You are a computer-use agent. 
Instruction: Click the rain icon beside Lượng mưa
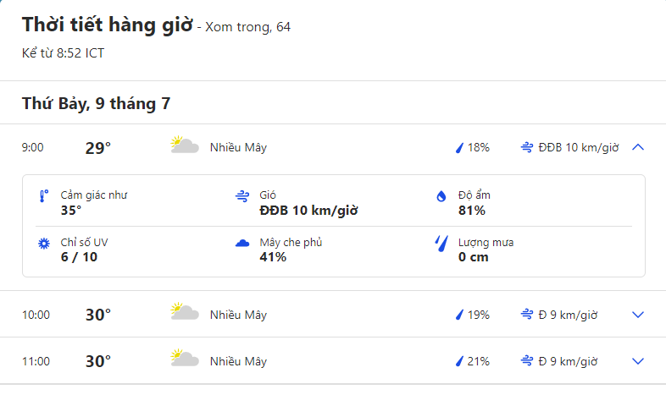click(441, 244)
